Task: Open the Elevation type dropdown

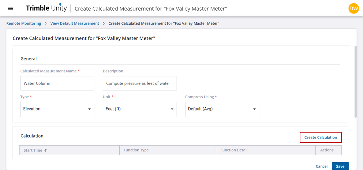Action: tap(57, 109)
